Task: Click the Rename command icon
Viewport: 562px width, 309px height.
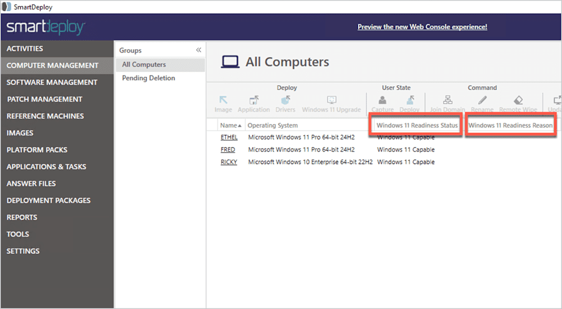Action: [482, 100]
